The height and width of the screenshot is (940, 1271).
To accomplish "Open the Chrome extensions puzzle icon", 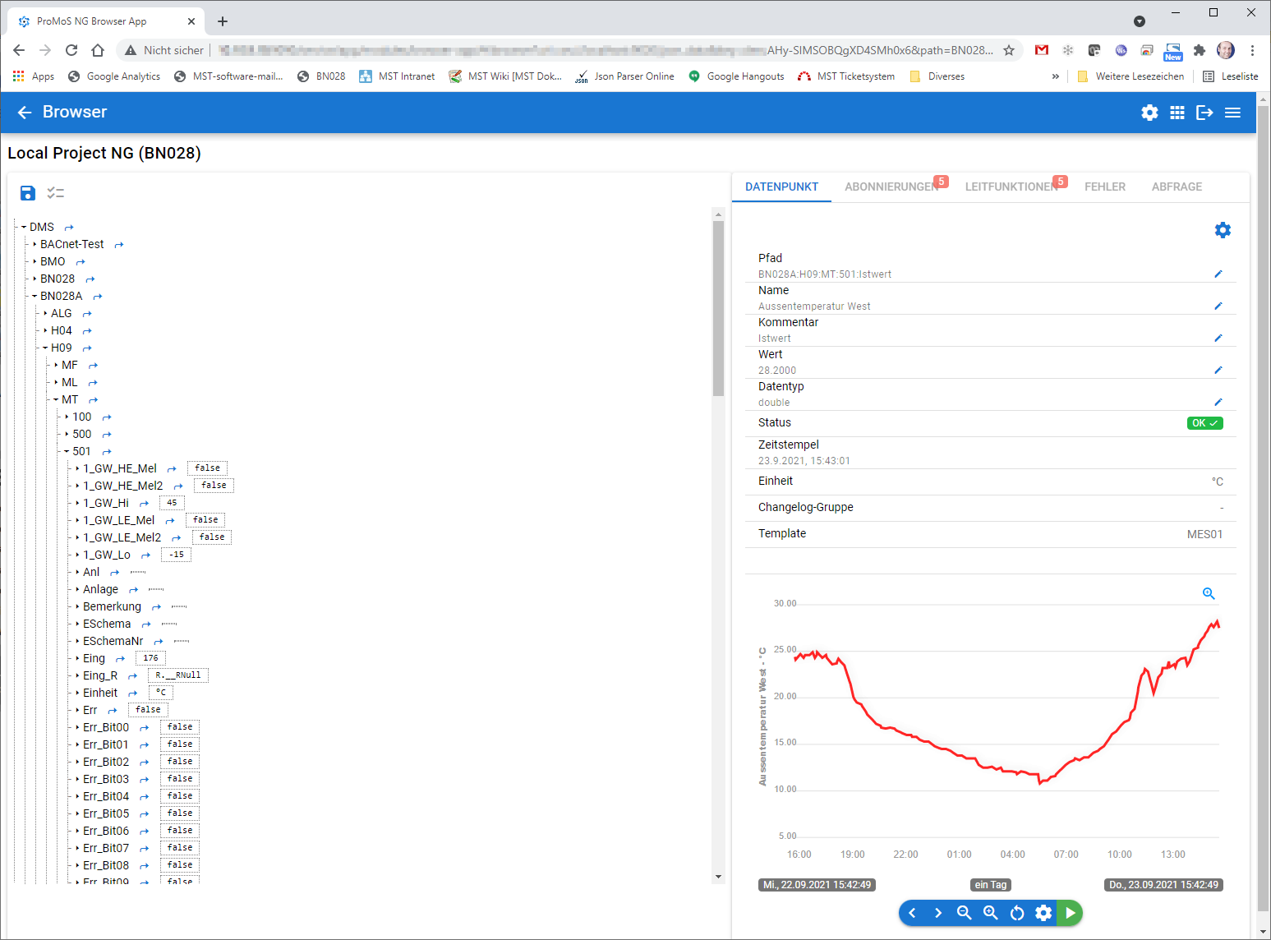I will [x=1199, y=50].
